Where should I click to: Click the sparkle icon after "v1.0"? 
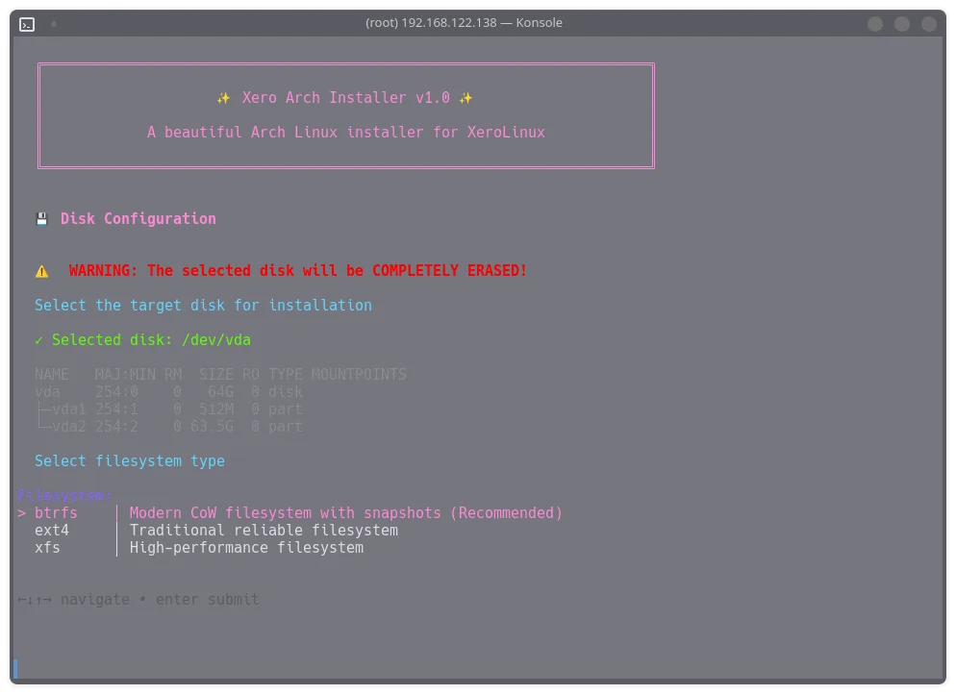(x=465, y=97)
